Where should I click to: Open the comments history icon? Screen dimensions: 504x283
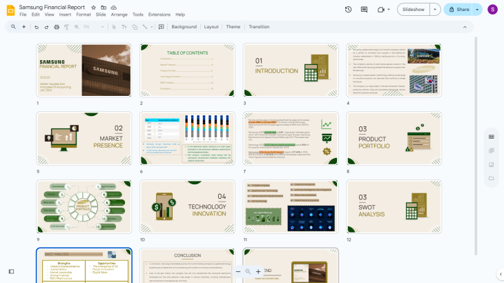point(364,10)
